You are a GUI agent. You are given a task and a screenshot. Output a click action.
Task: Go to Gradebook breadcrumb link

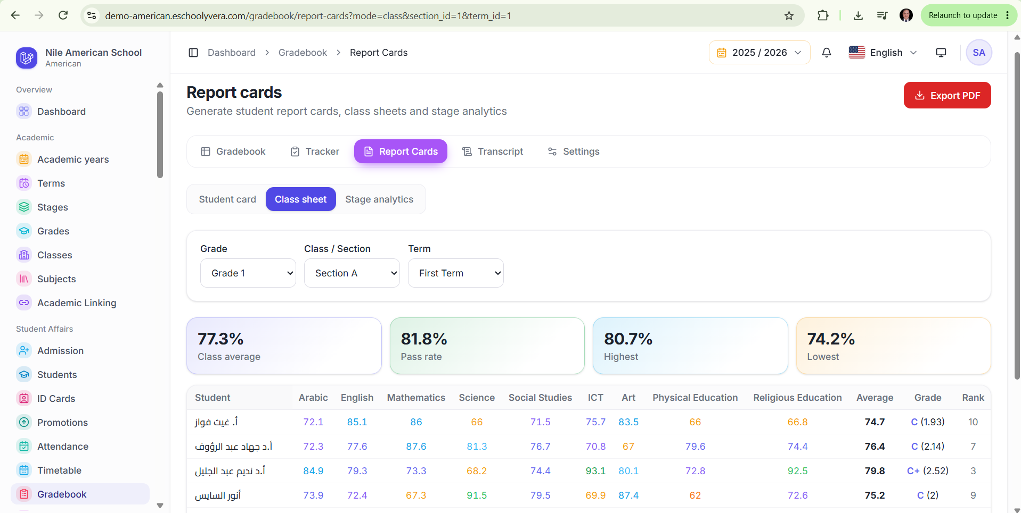(303, 53)
